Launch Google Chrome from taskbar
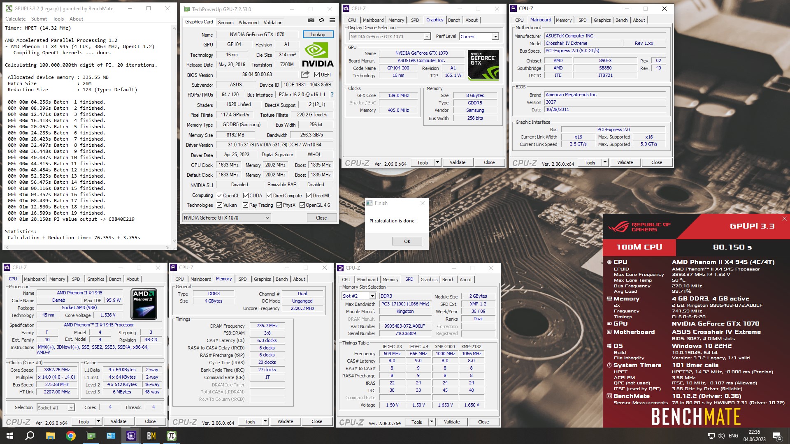The height and width of the screenshot is (444, 790). pos(71,436)
